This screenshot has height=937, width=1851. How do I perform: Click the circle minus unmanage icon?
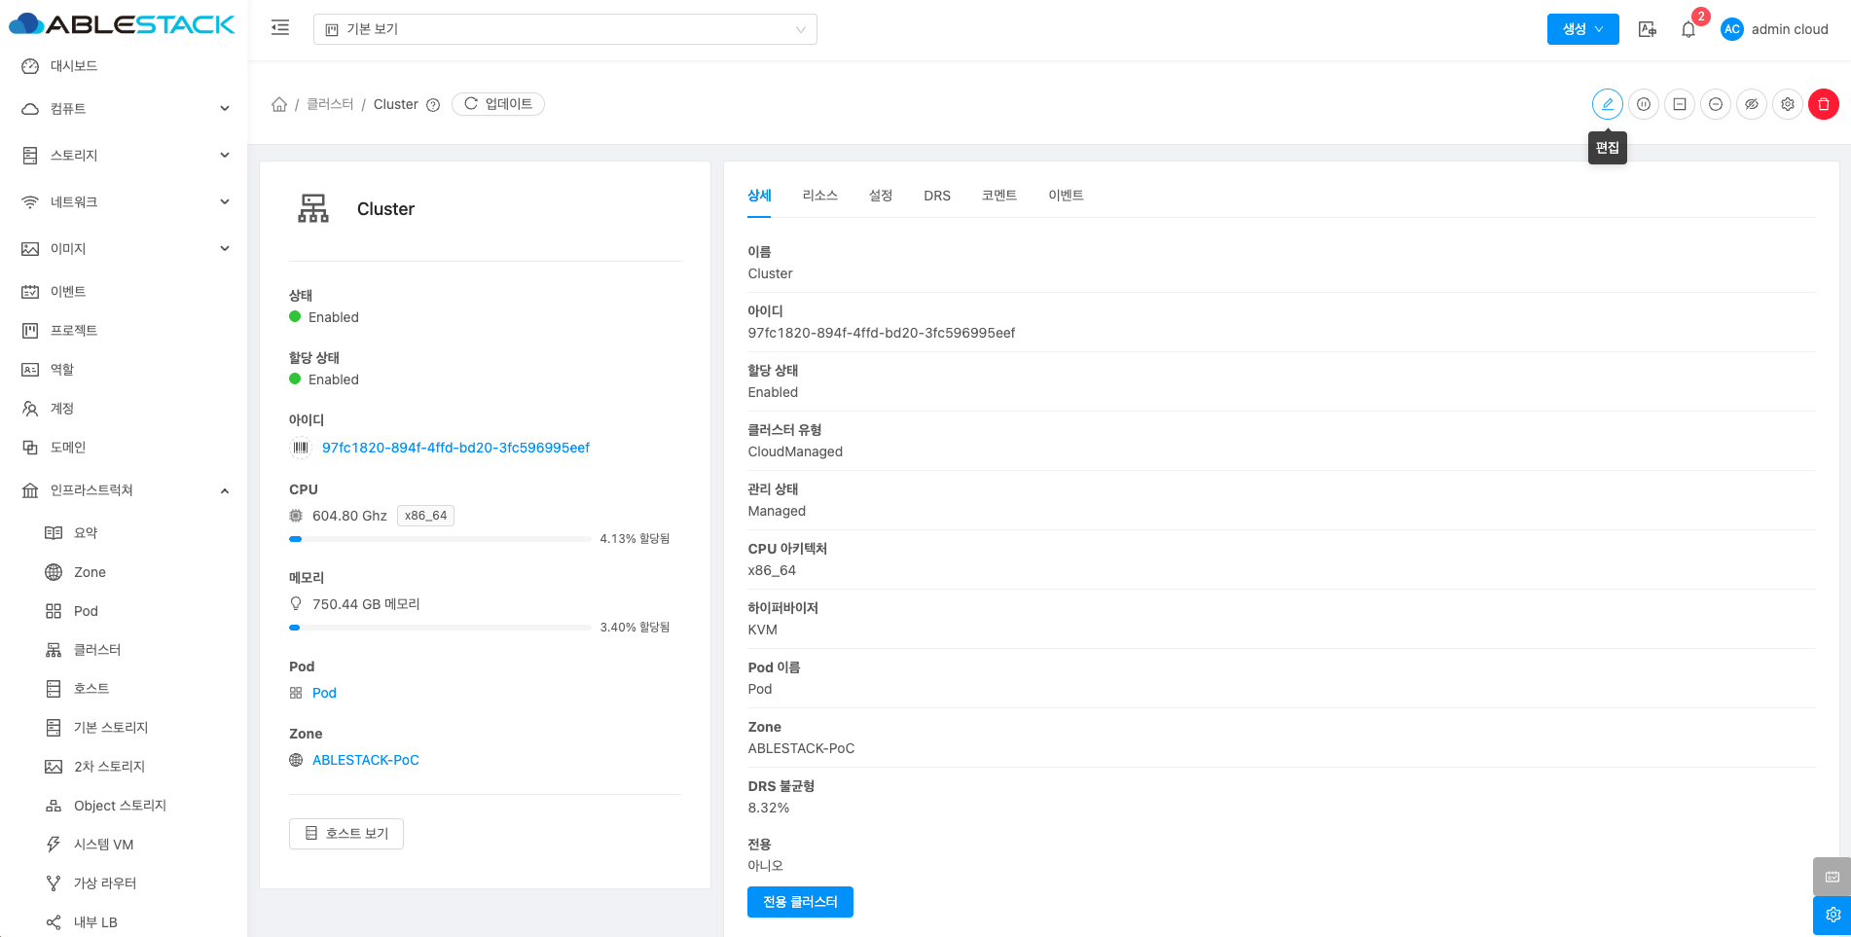tap(1715, 104)
